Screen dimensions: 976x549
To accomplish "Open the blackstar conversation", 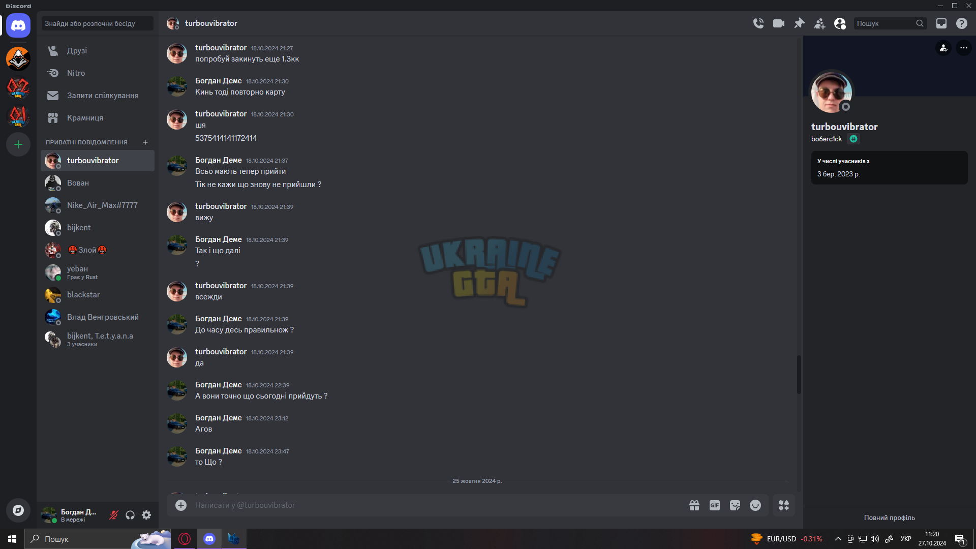I will click(98, 295).
